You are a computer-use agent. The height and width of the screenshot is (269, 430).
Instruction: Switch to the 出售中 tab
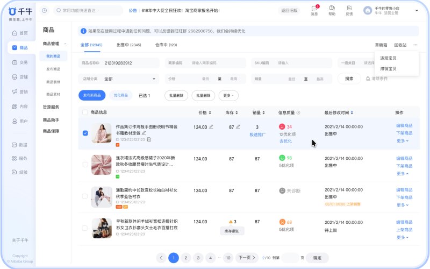[x=129, y=45]
